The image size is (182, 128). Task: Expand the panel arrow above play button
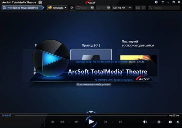(91, 112)
